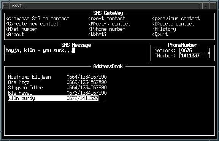This screenshot has height=141, width=219.
Task: Select the Quit command
Action: coord(160,34)
